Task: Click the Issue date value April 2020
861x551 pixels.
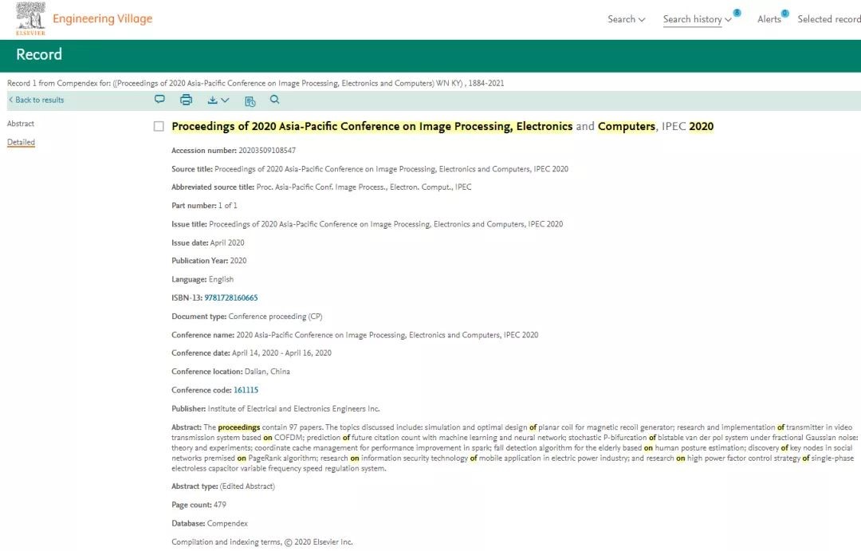Action: (227, 243)
